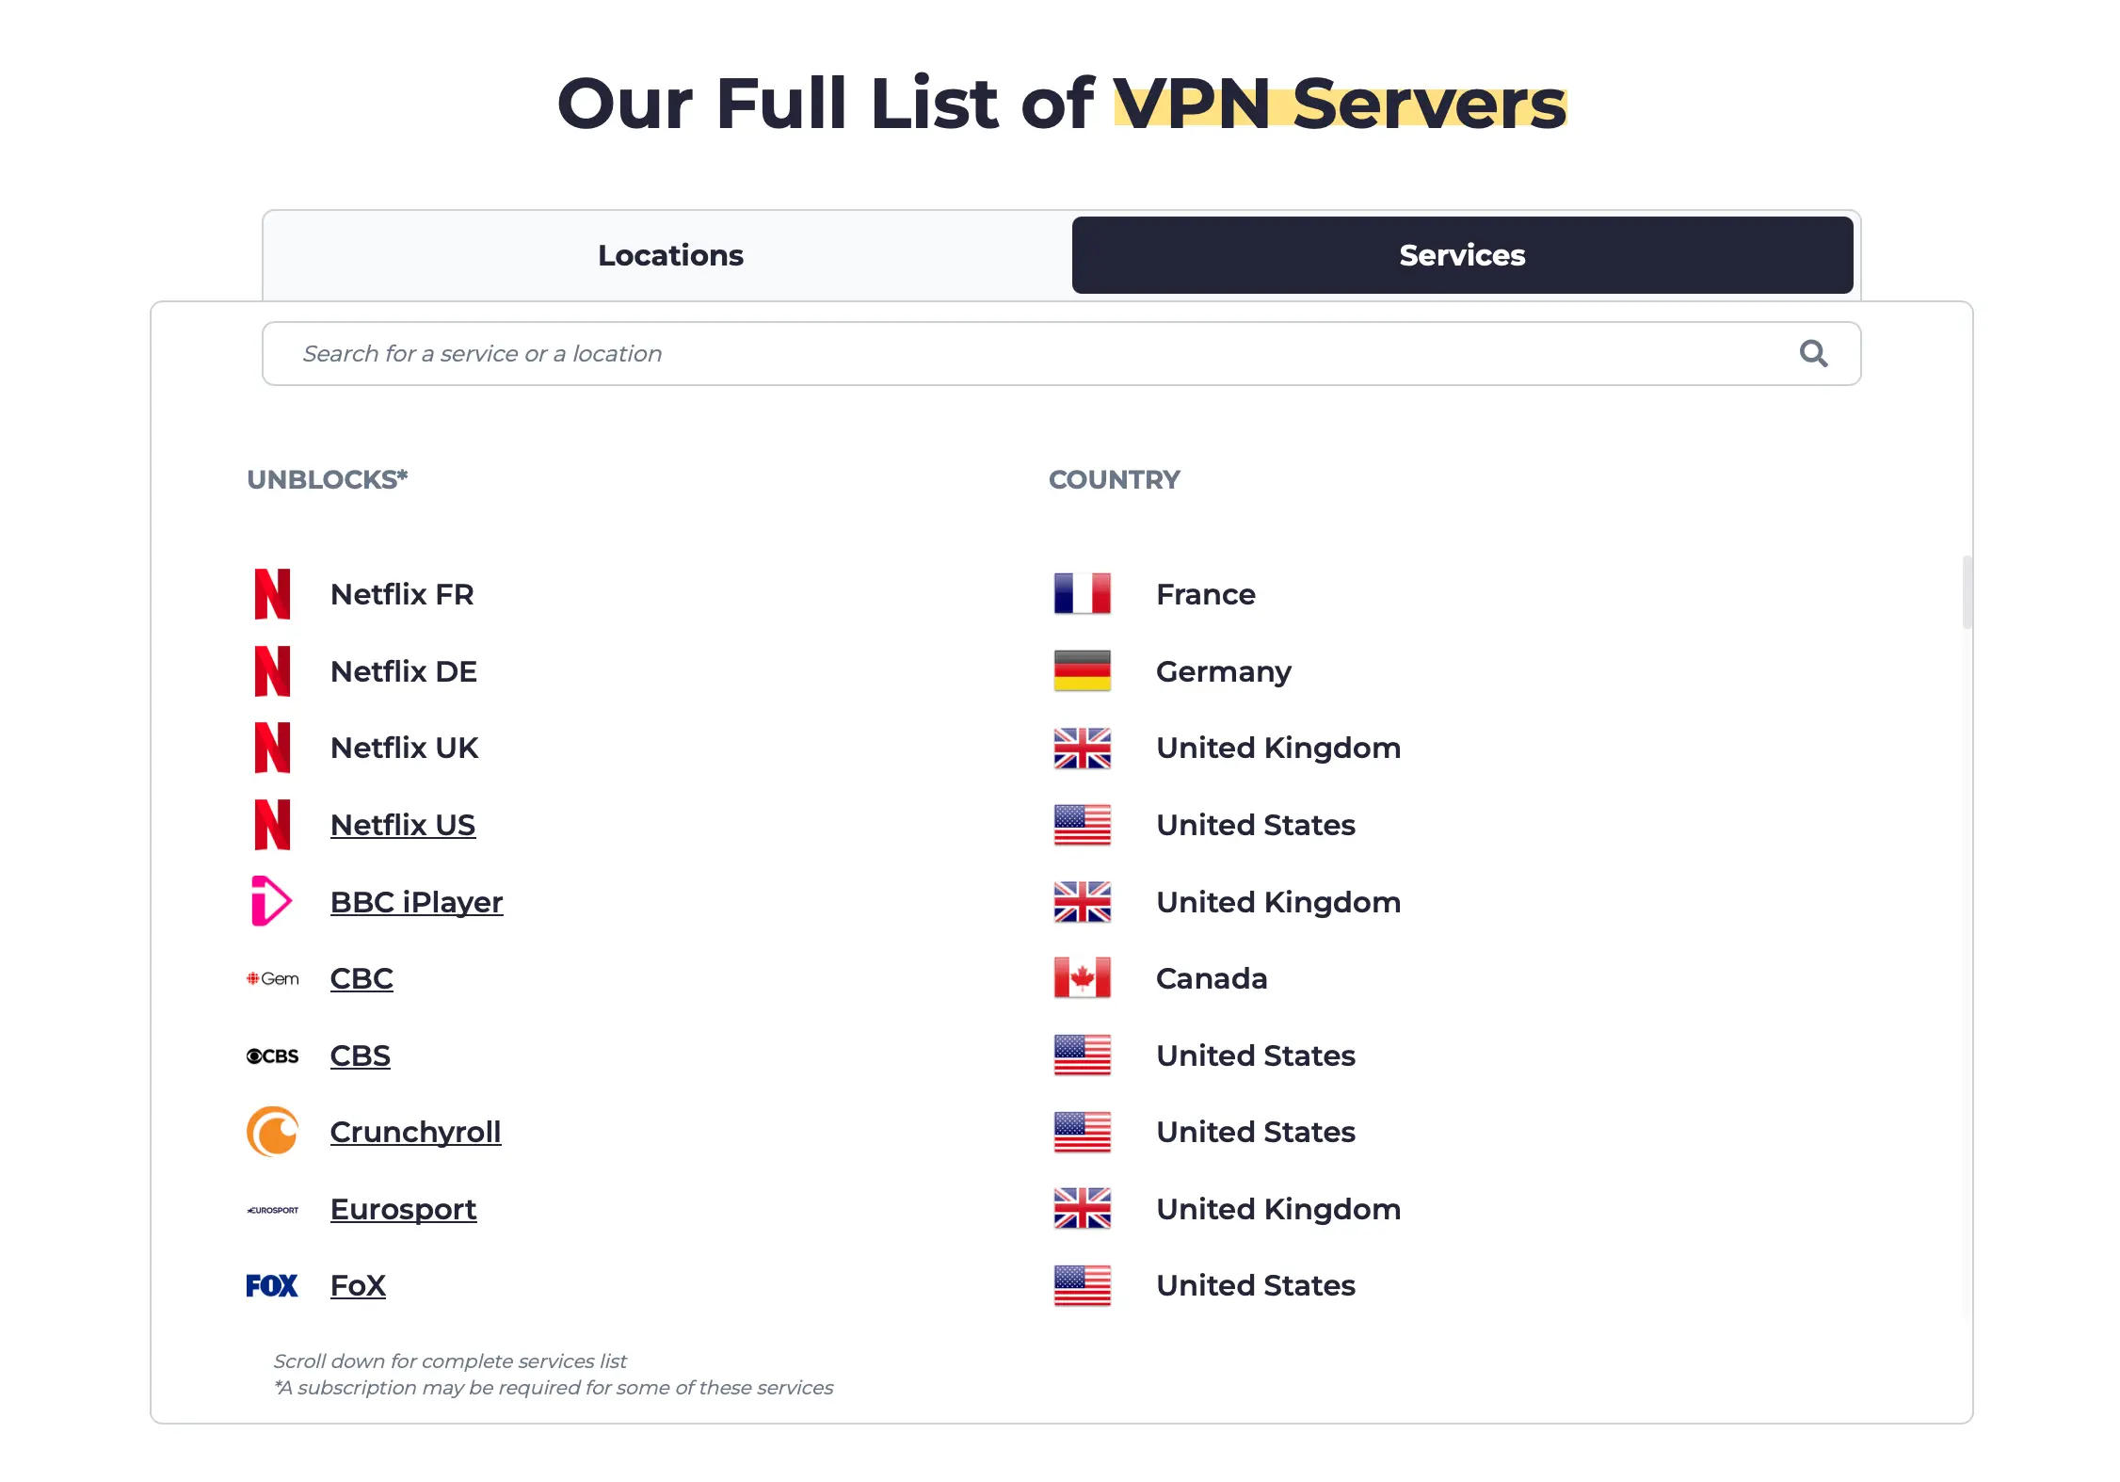Image resolution: width=2120 pixels, height=1482 pixels.
Task: Click the Netflix logo next to Netflix FR
Action: pyautogui.click(x=271, y=593)
